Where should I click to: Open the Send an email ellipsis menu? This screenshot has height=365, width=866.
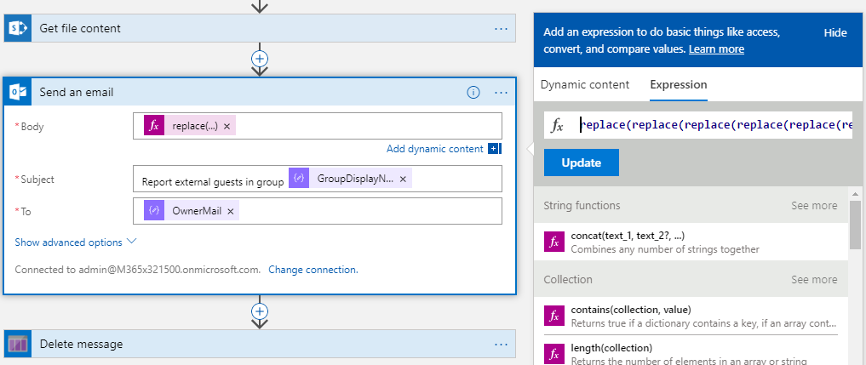(501, 93)
